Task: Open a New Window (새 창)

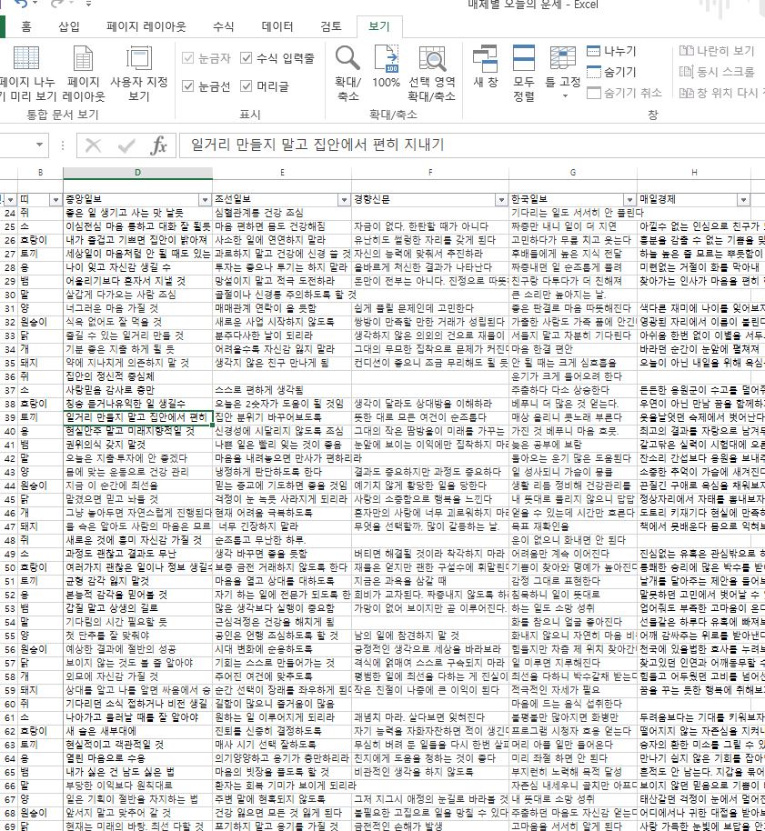Action: point(485,66)
